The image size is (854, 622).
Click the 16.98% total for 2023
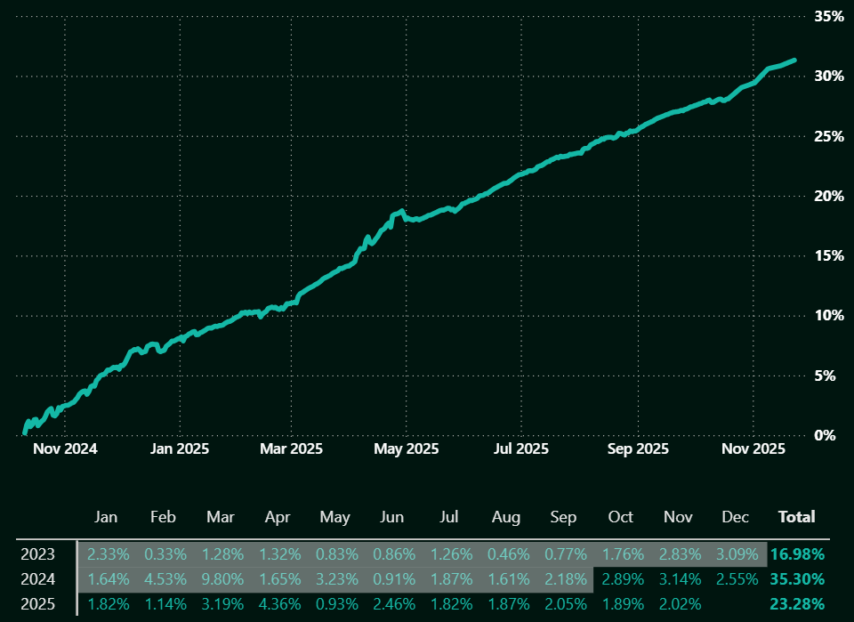(798, 554)
